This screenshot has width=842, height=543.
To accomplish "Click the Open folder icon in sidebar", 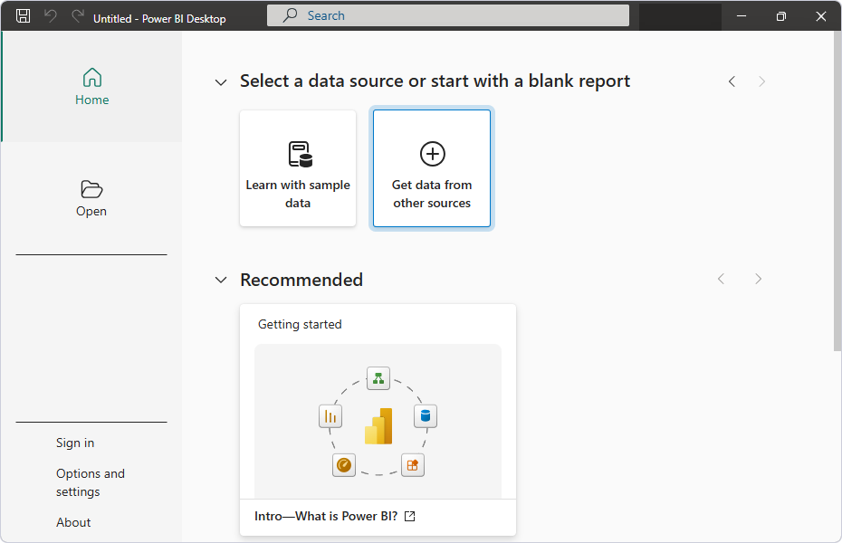I will [91, 189].
